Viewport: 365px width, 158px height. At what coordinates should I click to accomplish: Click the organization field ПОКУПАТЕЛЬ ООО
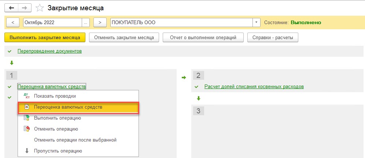coord(181,23)
